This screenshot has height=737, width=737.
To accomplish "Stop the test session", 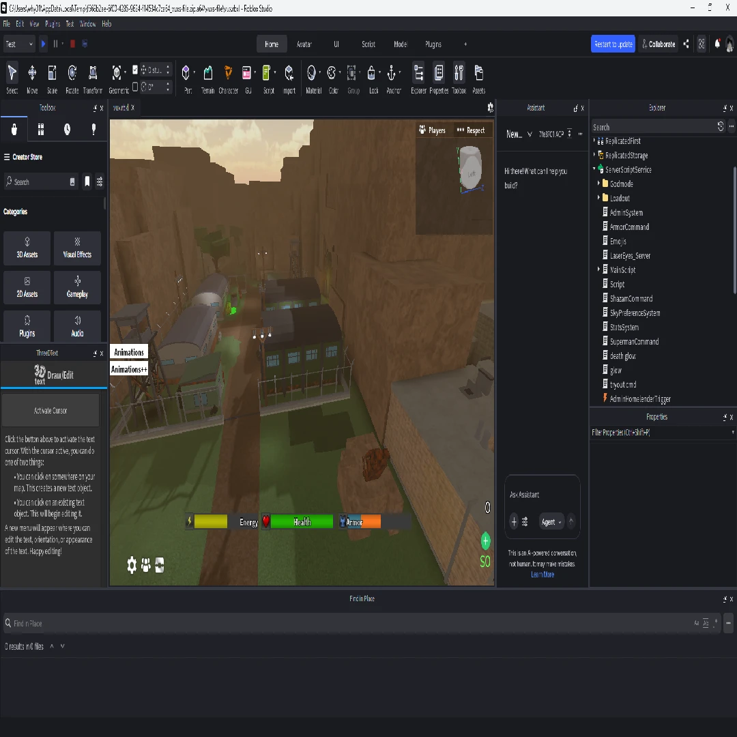I will (x=72, y=44).
